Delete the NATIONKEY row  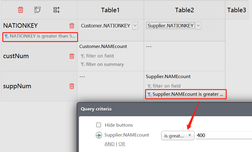coord(72,26)
